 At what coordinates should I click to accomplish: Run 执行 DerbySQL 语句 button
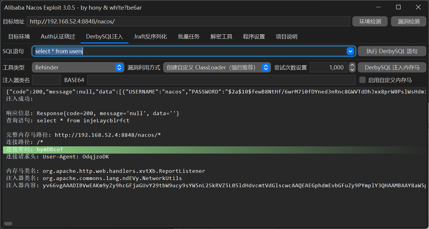[392, 51]
